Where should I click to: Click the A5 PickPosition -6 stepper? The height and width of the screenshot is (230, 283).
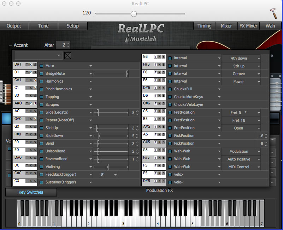point(266,136)
